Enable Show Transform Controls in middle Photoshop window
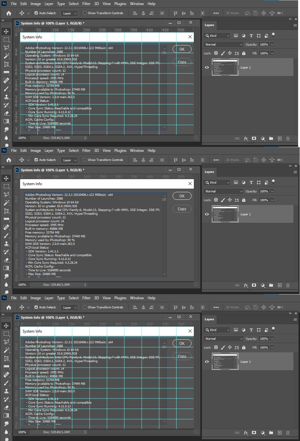Viewport: 300px width, 441px height. (x=85, y=160)
